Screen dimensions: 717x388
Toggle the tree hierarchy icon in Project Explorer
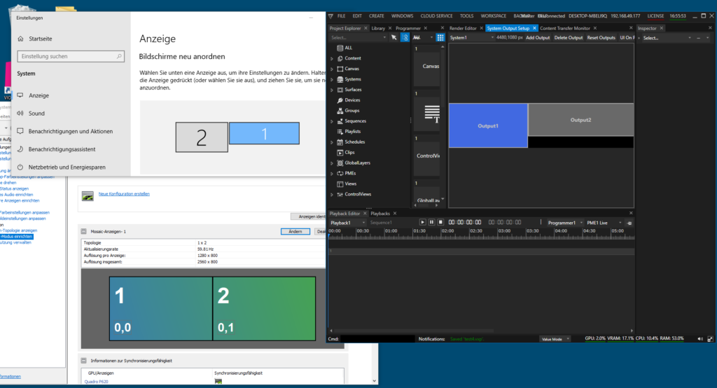tap(404, 37)
